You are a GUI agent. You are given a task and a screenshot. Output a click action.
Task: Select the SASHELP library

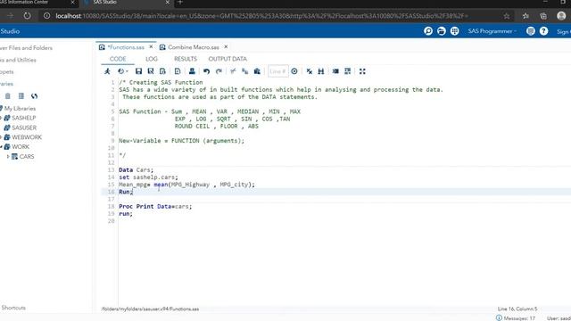click(24, 118)
